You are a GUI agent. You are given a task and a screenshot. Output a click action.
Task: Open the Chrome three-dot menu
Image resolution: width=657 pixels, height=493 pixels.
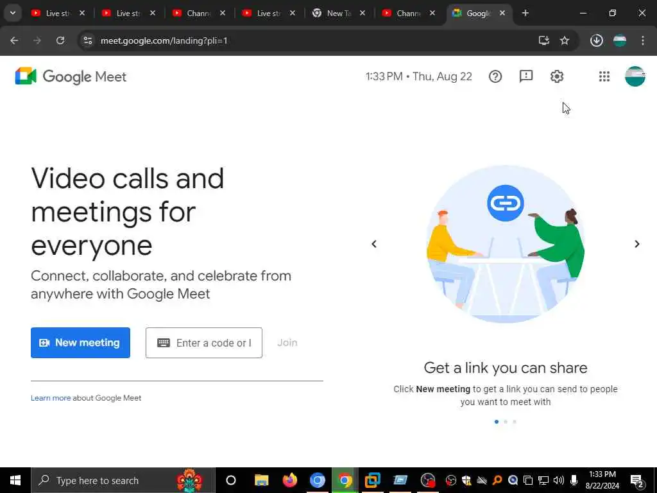pyautogui.click(x=643, y=40)
